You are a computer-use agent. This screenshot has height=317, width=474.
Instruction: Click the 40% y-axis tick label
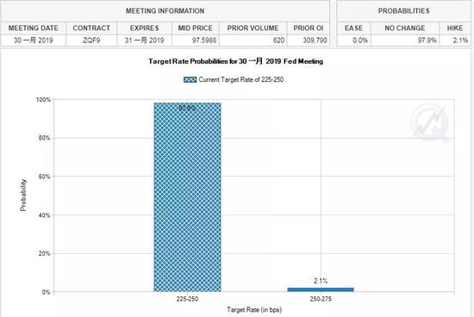coord(44,215)
